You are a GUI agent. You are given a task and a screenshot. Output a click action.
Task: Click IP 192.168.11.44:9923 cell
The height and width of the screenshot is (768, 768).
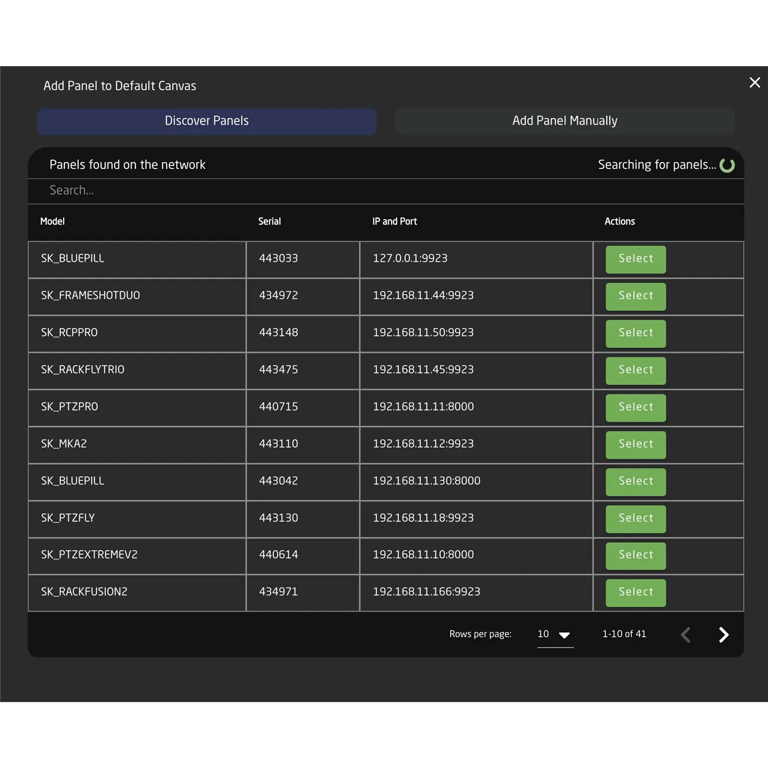tap(476, 297)
